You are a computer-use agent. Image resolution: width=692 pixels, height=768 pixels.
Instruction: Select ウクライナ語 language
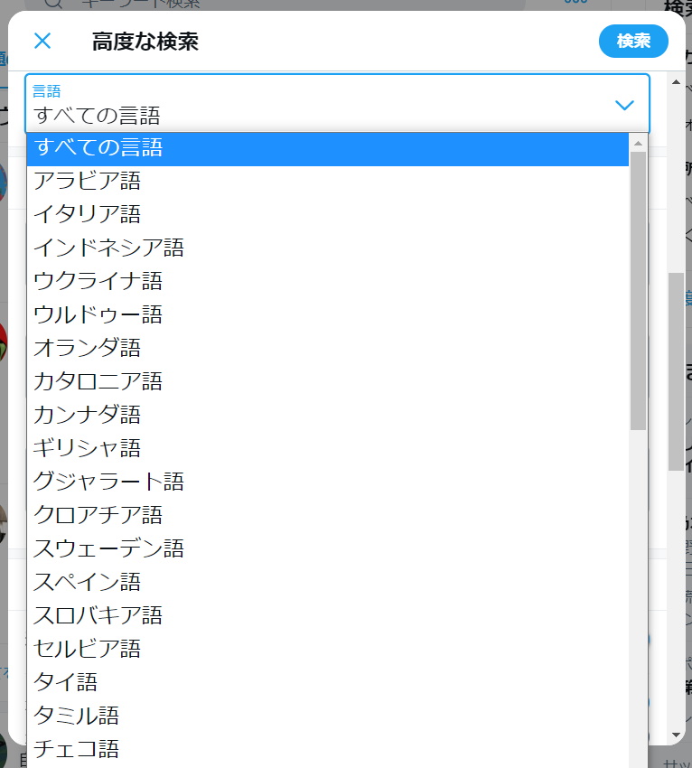[x=98, y=281]
